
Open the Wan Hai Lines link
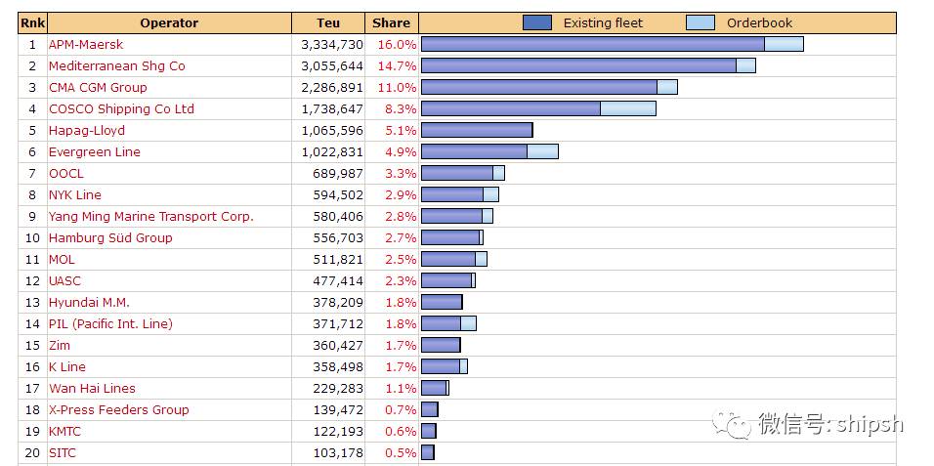coord(93,388)
